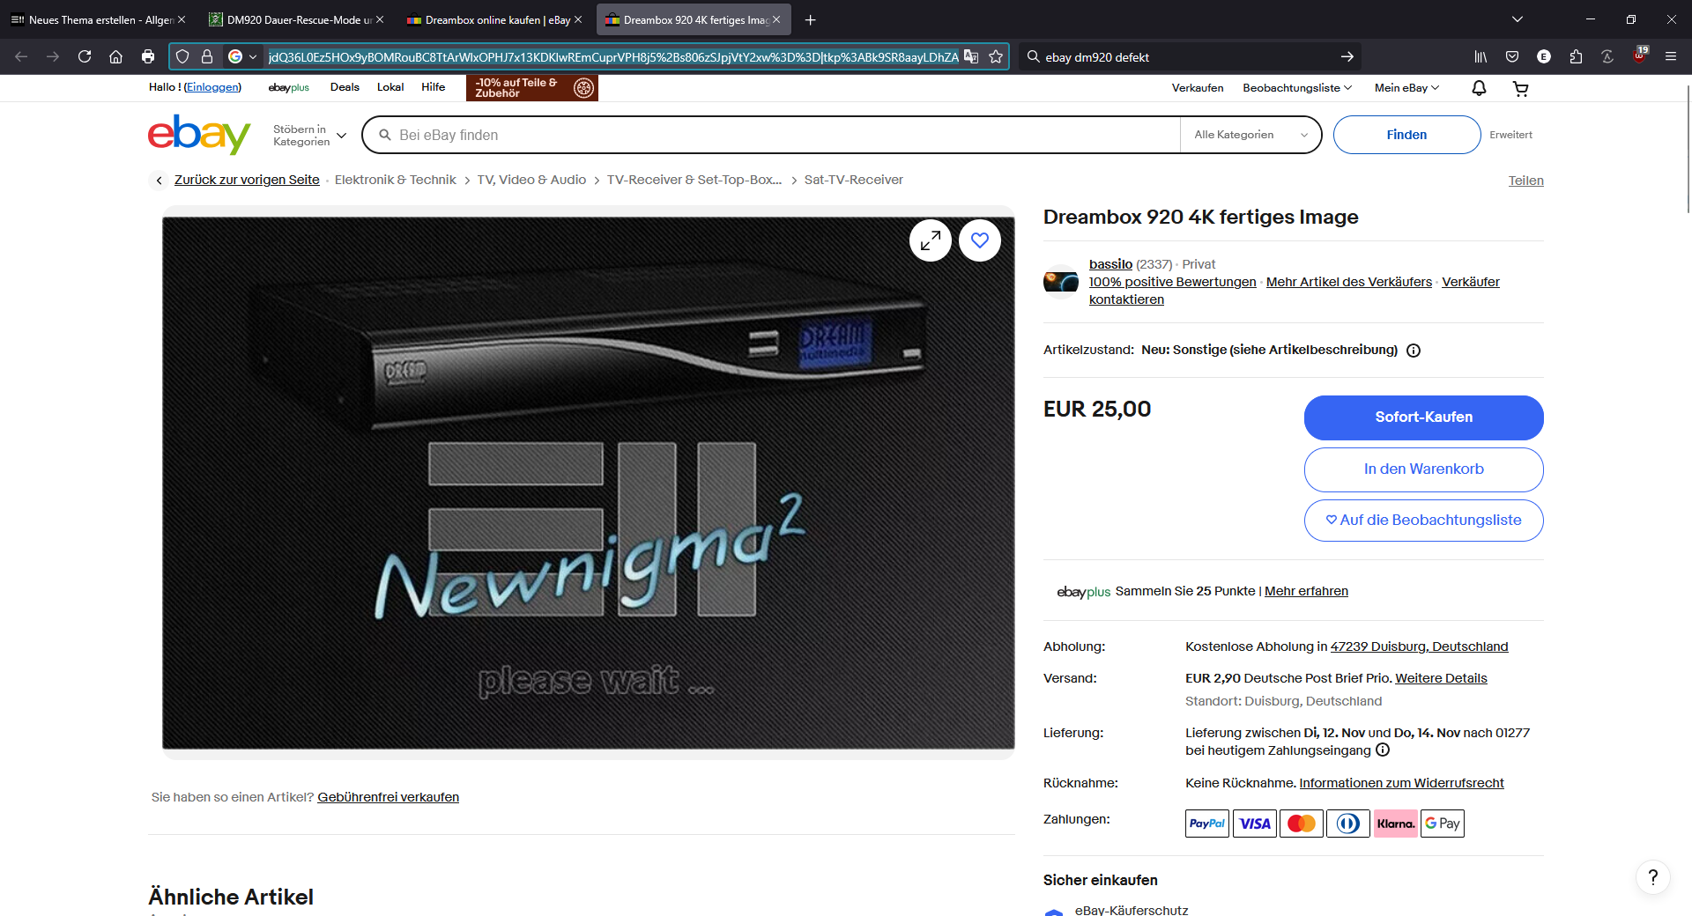Click the Teilen share link

click(x=1526, y=181)
